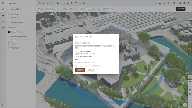
Task: Open Exporter in sidebar
Action: pyautogui.click(x=14, y=42)
